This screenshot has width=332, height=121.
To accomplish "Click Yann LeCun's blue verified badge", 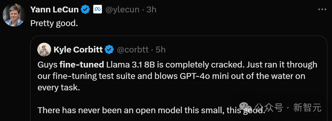I will 85,9.
